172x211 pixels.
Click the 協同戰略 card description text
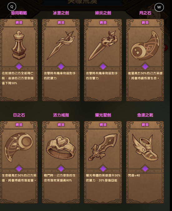[x=18, y=78]
